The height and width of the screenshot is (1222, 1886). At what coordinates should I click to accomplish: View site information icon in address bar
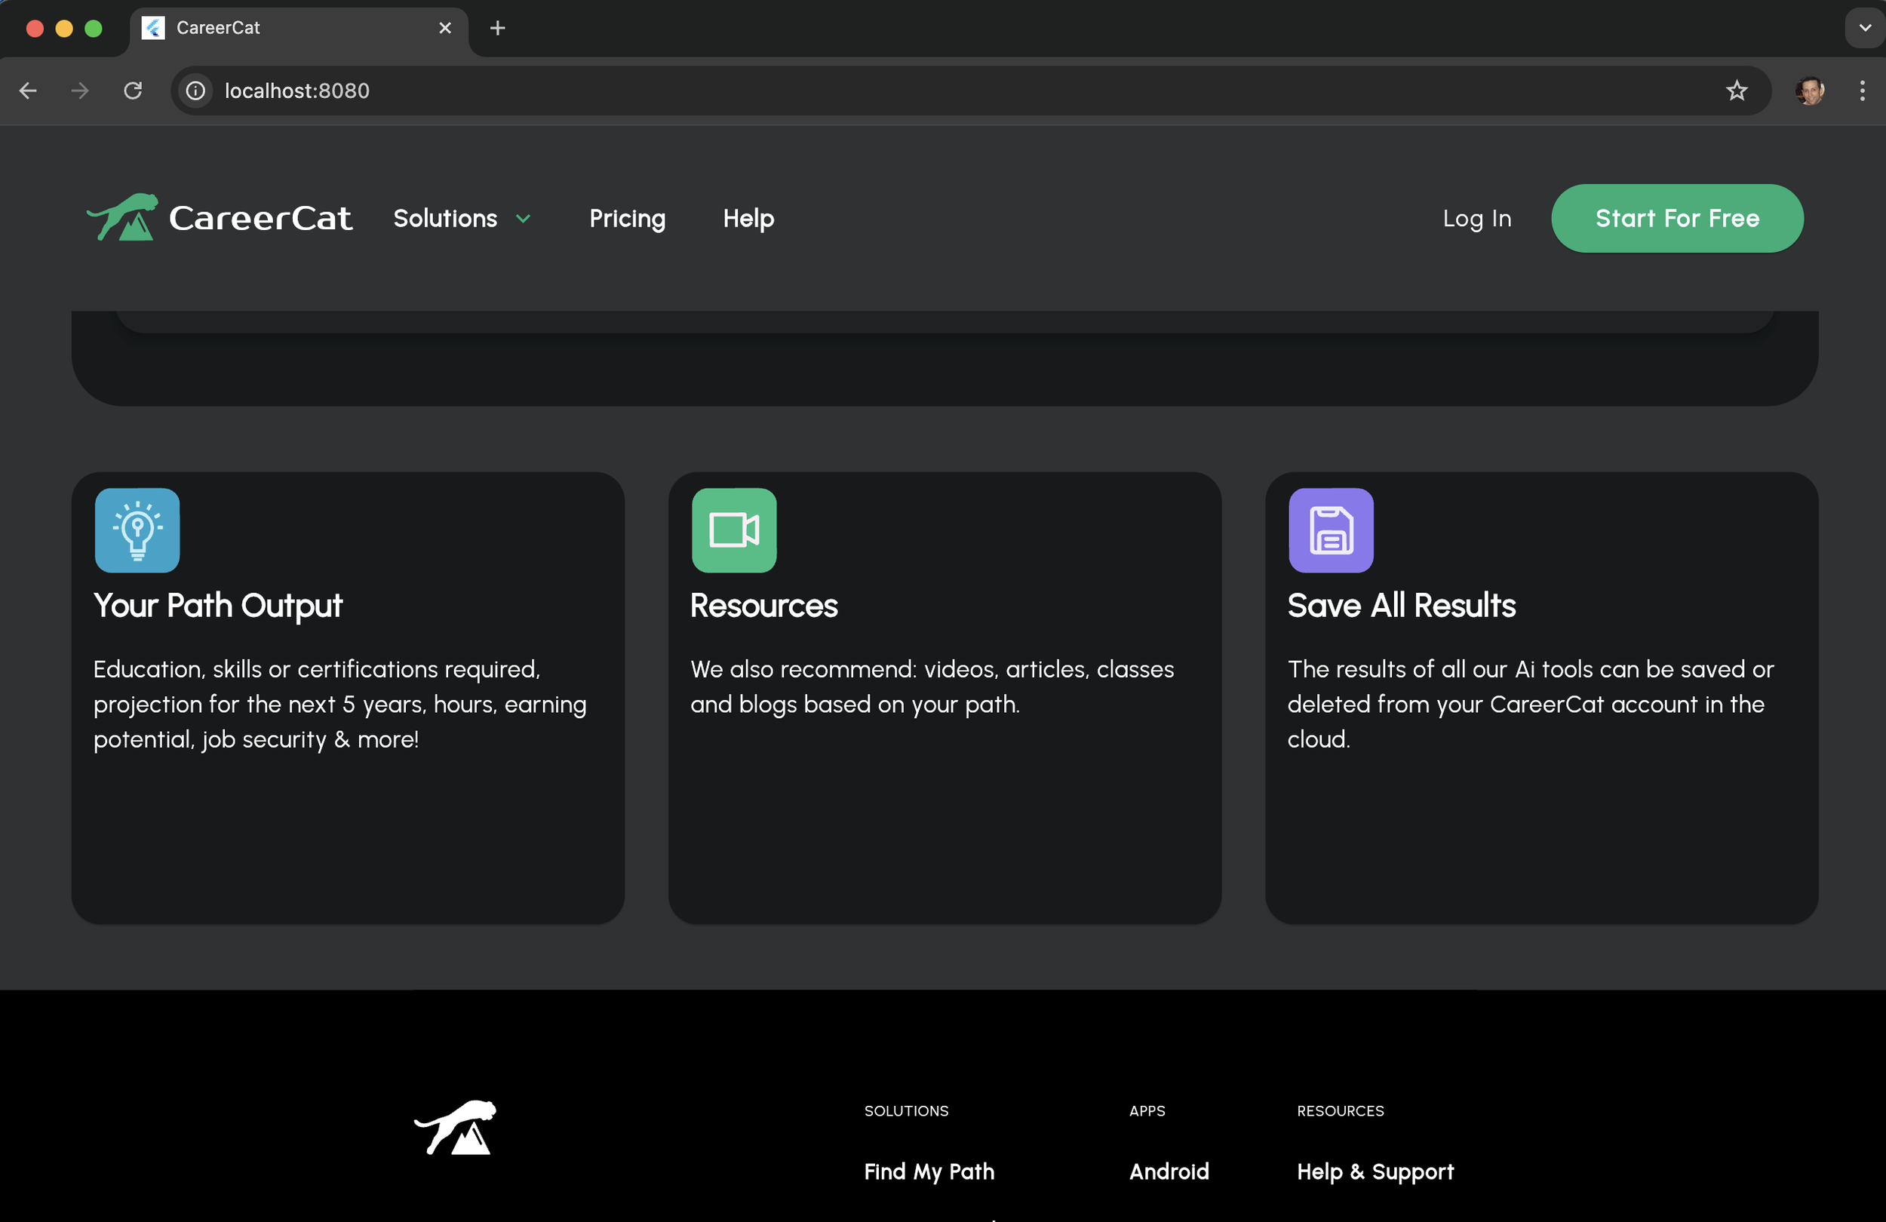pyautogui.click(x=195, y=91)
